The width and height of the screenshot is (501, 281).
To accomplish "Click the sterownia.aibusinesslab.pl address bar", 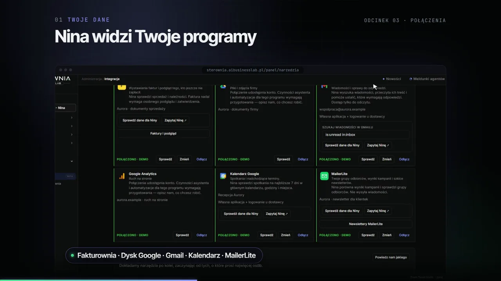I will (x=253, y=70).
